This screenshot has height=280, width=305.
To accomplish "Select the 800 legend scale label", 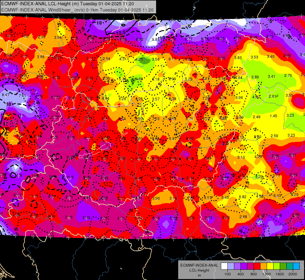I will [x=254, y=274].
